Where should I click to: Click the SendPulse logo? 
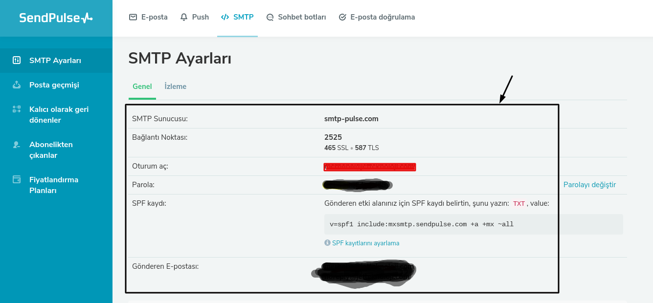point(56,18)
